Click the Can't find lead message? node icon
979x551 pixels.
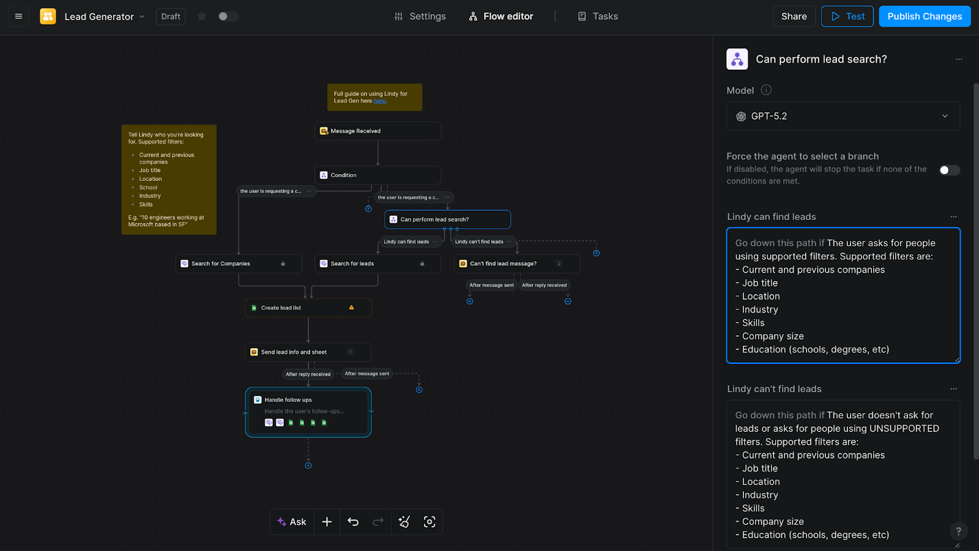pos(463,264)
